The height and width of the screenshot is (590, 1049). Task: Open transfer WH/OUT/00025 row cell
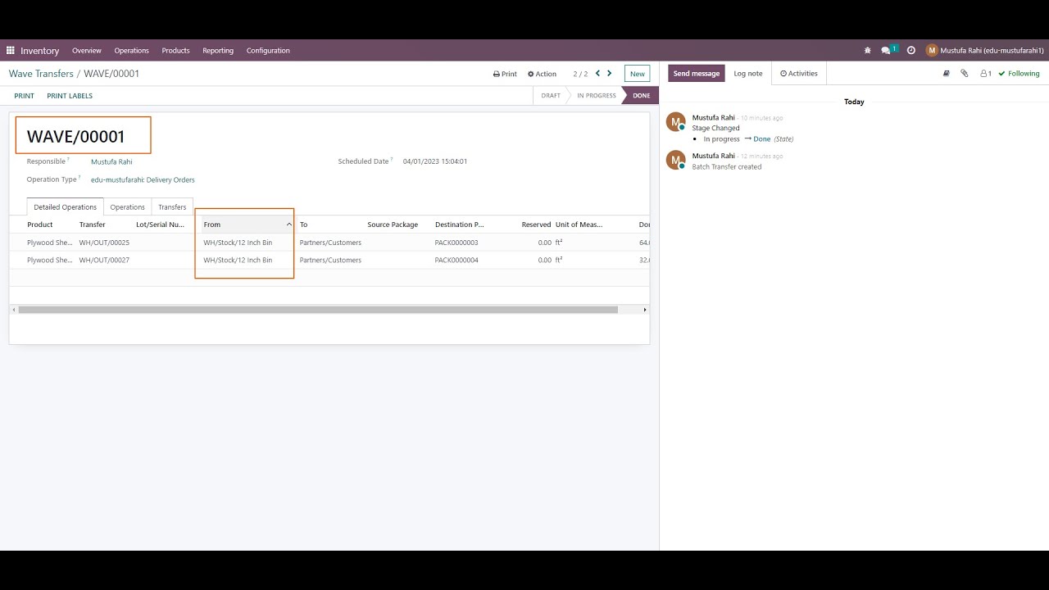pyautogui.click(x=104, y=243)
